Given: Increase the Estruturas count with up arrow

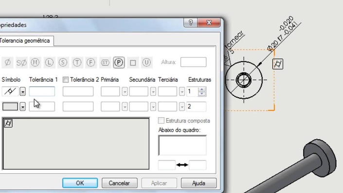Looking at the screenshot, I should click(202, 89).
